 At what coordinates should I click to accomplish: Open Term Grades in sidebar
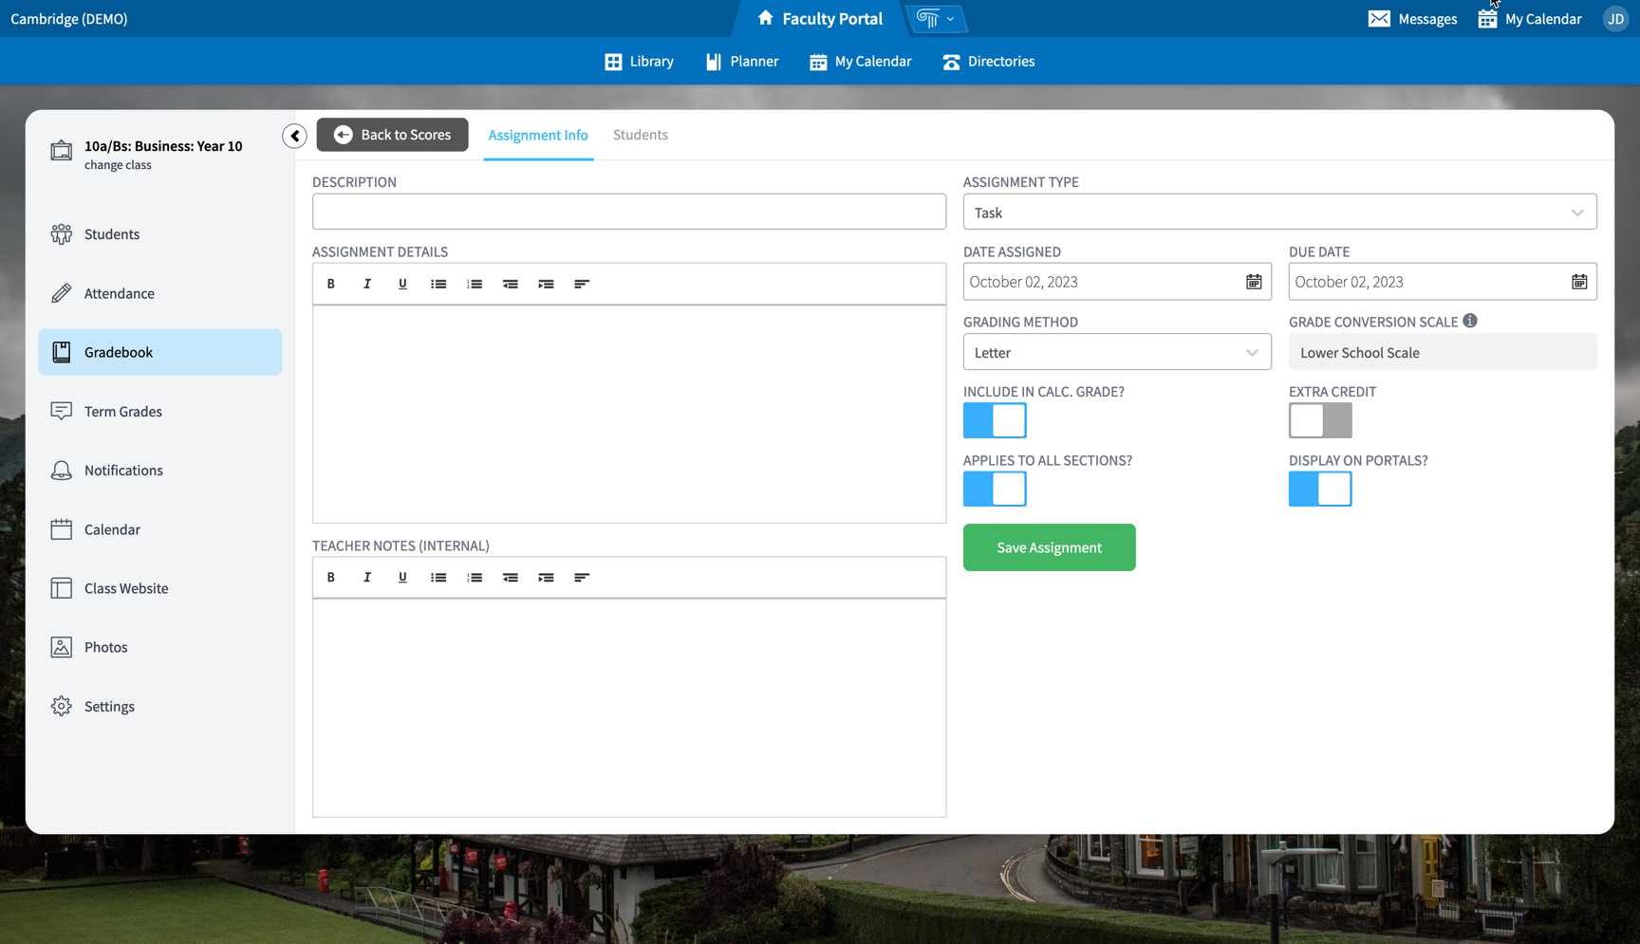click(123, 411)
